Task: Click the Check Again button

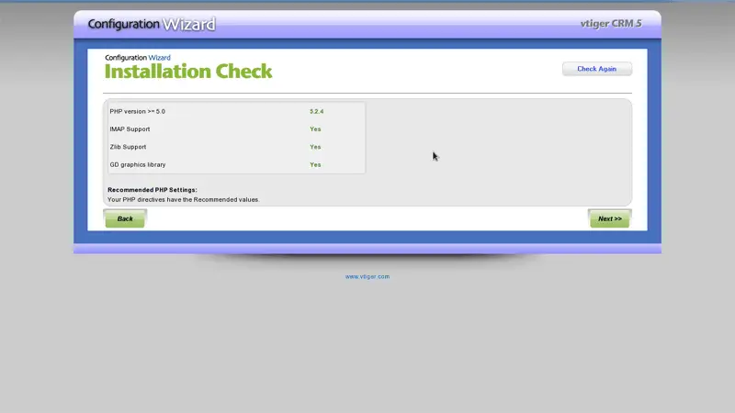Action: point(596,69)
